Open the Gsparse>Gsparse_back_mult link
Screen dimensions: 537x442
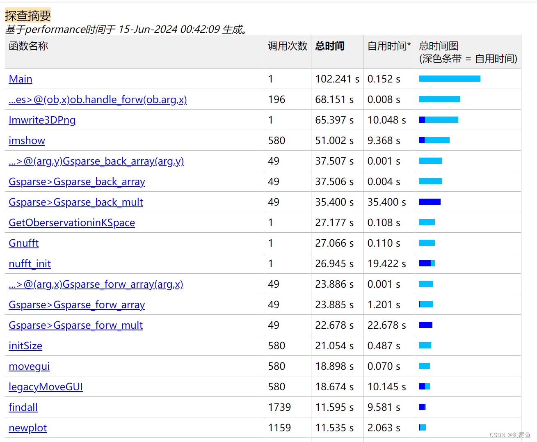pos(76,202)
